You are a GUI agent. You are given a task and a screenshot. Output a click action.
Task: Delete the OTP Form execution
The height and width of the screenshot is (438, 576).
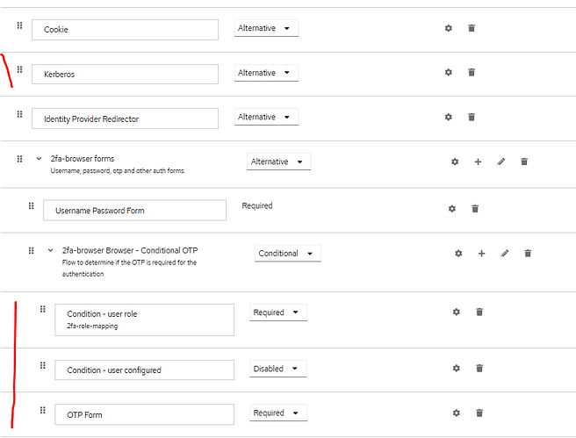coord(479,413)
